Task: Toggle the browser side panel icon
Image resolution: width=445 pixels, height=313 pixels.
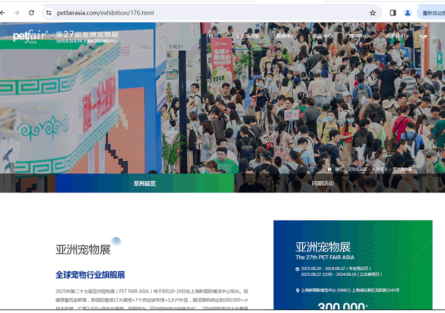Action: [393, 13]
